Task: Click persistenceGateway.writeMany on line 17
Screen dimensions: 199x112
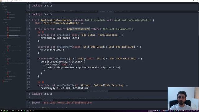Action: (x=61, y=62)
